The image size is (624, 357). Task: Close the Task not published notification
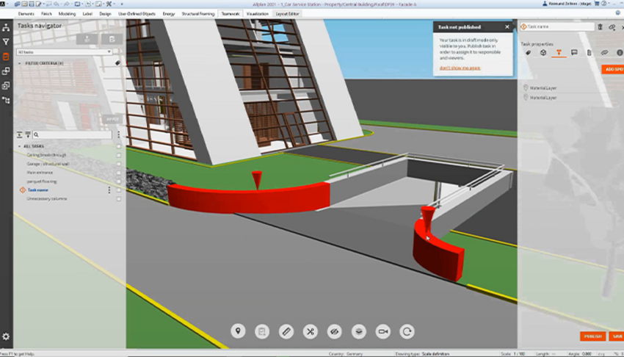(x=507, y=27)
